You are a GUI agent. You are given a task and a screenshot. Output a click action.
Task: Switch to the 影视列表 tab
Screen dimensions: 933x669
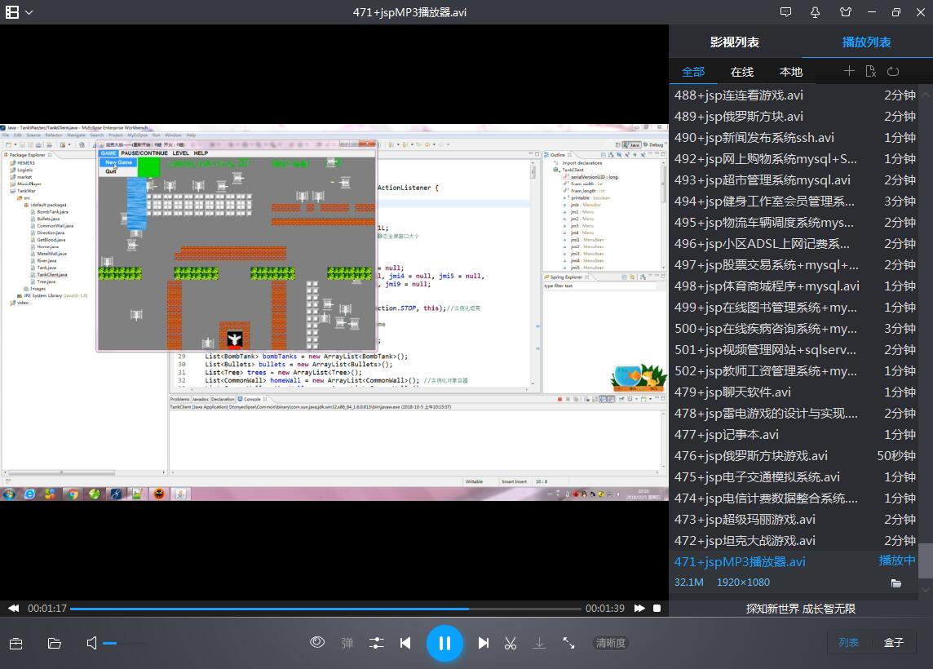(734, 42)
